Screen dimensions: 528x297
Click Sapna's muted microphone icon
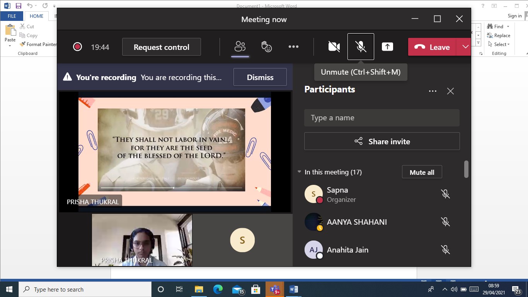click(446, 194)
